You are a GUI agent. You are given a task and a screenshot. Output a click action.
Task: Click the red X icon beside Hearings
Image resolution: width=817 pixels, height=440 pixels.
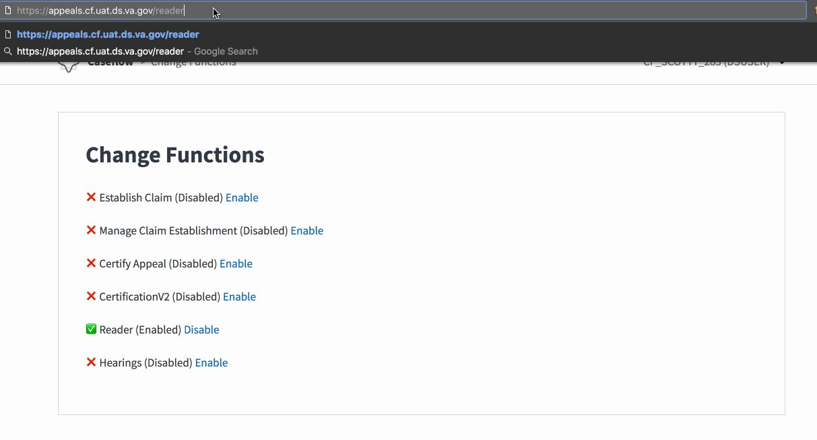(91, 363)
